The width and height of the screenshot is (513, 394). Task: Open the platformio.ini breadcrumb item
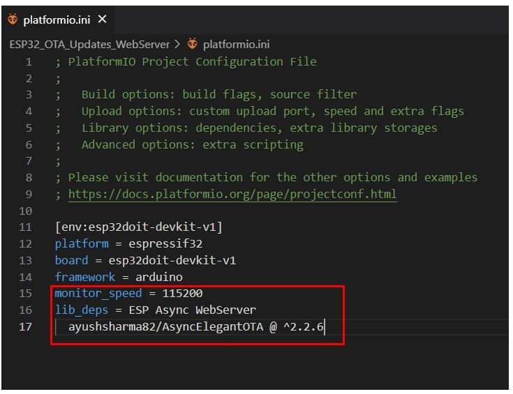pyautogui.click(x=236, y=44)
